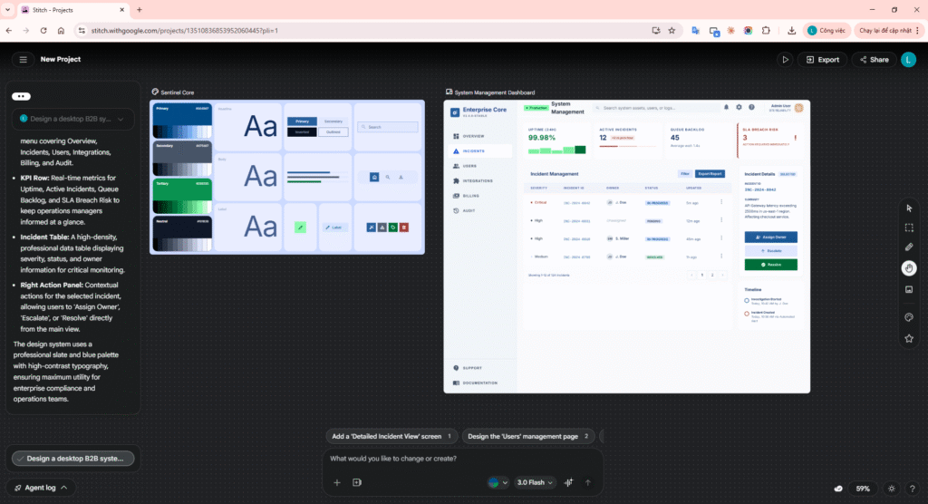The image size is (928, 504).
Task: Click the image tool in right toolbar
Action: (909, 289)
